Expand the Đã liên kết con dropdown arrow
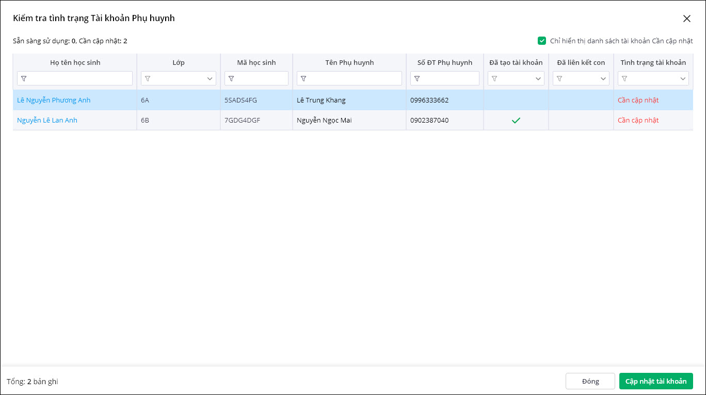This screenshot has height=395, width=706. point(603,79)
